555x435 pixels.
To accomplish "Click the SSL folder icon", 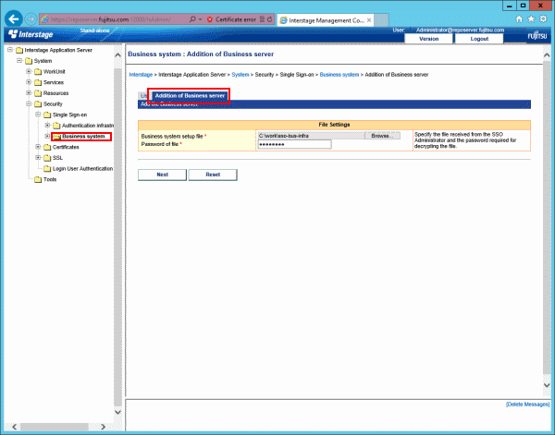I will [47, 158].
